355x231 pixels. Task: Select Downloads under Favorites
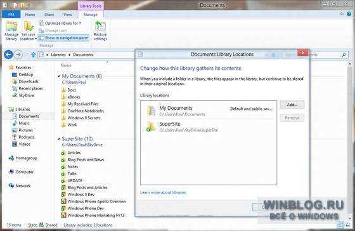[25, 81]
